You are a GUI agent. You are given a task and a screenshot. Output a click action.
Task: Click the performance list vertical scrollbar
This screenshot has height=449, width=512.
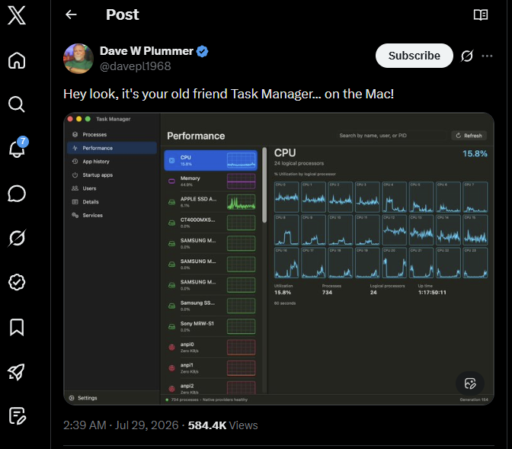point(264,185)
